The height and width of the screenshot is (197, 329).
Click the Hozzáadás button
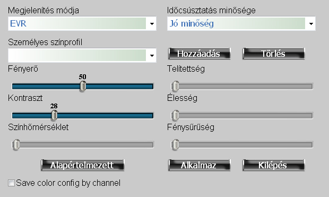tap(199, 54)
